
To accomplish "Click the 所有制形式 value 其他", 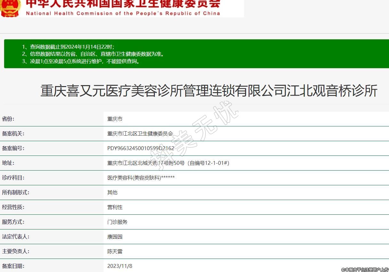I will click(x=112, y=193).
